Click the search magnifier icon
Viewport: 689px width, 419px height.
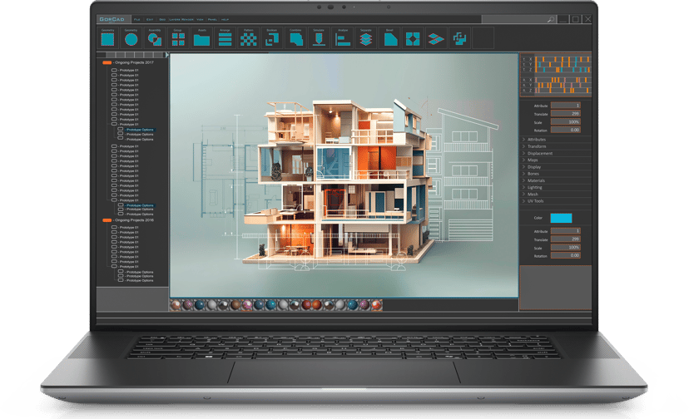click(x=551, y=19)
